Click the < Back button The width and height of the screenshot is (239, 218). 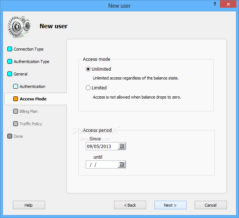coord(130,205)
